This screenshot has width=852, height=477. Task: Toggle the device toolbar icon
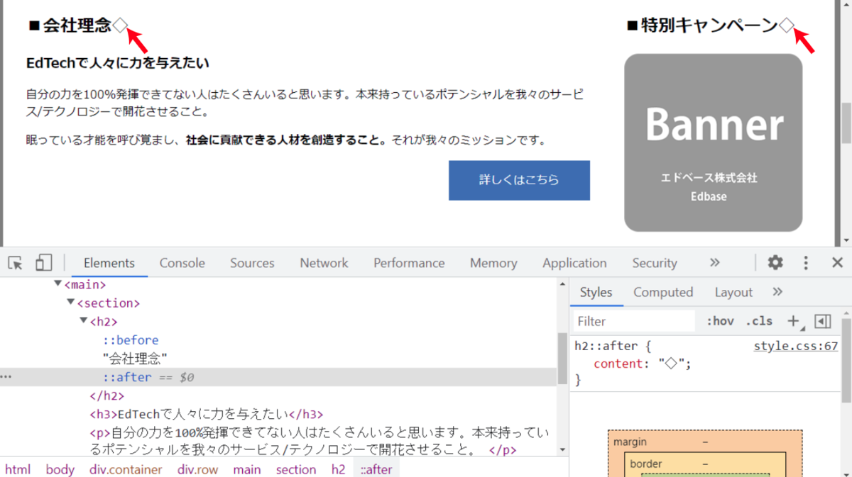pyautogui.click(x=44, y=263)
